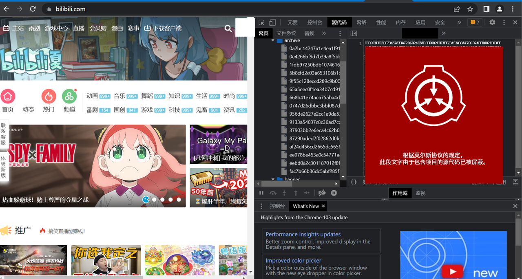Switch to 控制台 tab in the drawer
Screen dimensions: 522x279
coord(277,206)
